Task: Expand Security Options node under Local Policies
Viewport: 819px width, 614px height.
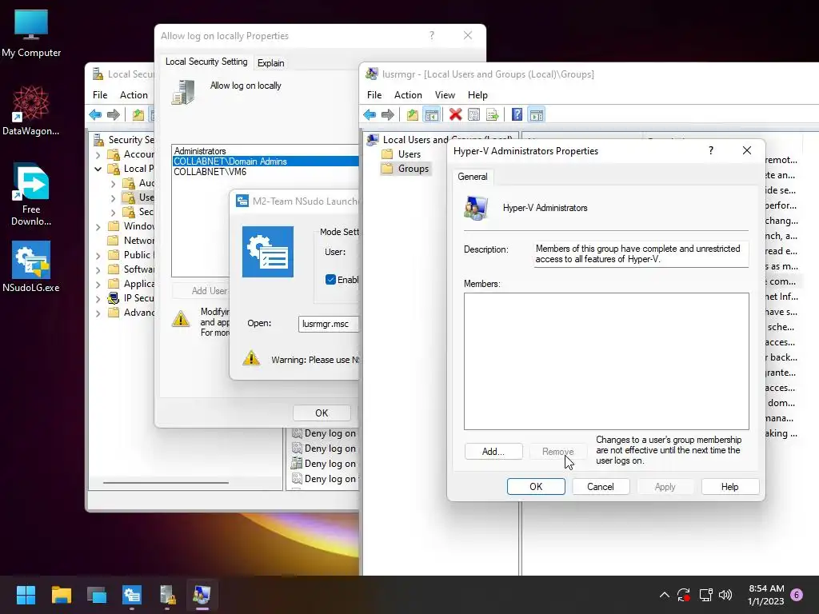Action: pyautogui.click(x=114, y=212)
